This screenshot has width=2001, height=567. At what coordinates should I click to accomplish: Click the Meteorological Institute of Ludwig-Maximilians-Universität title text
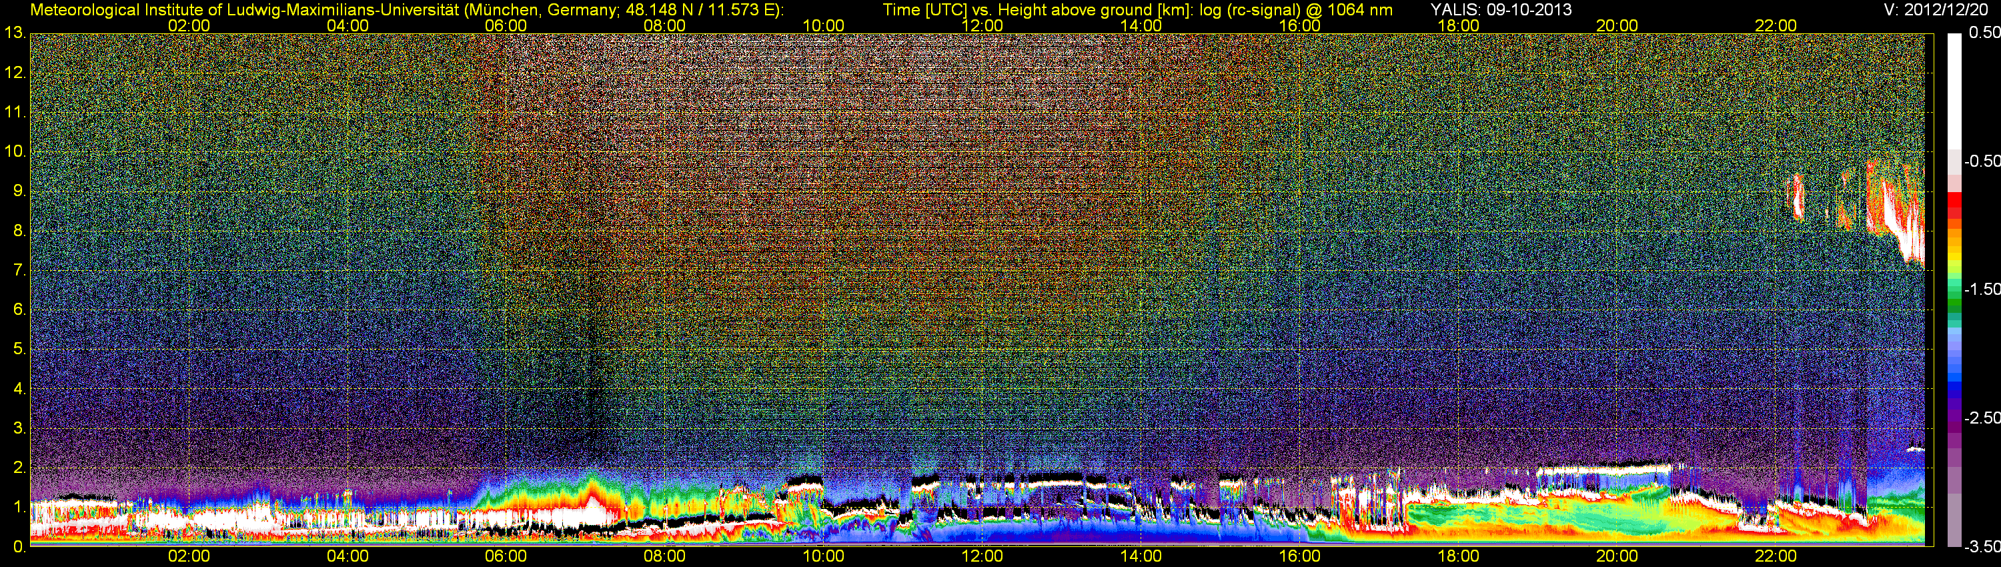(407, 10)
